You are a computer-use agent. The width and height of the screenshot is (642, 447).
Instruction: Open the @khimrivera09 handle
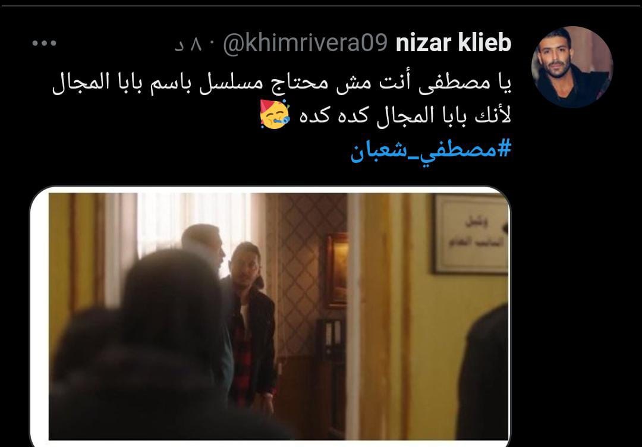(x=305, y=43)
